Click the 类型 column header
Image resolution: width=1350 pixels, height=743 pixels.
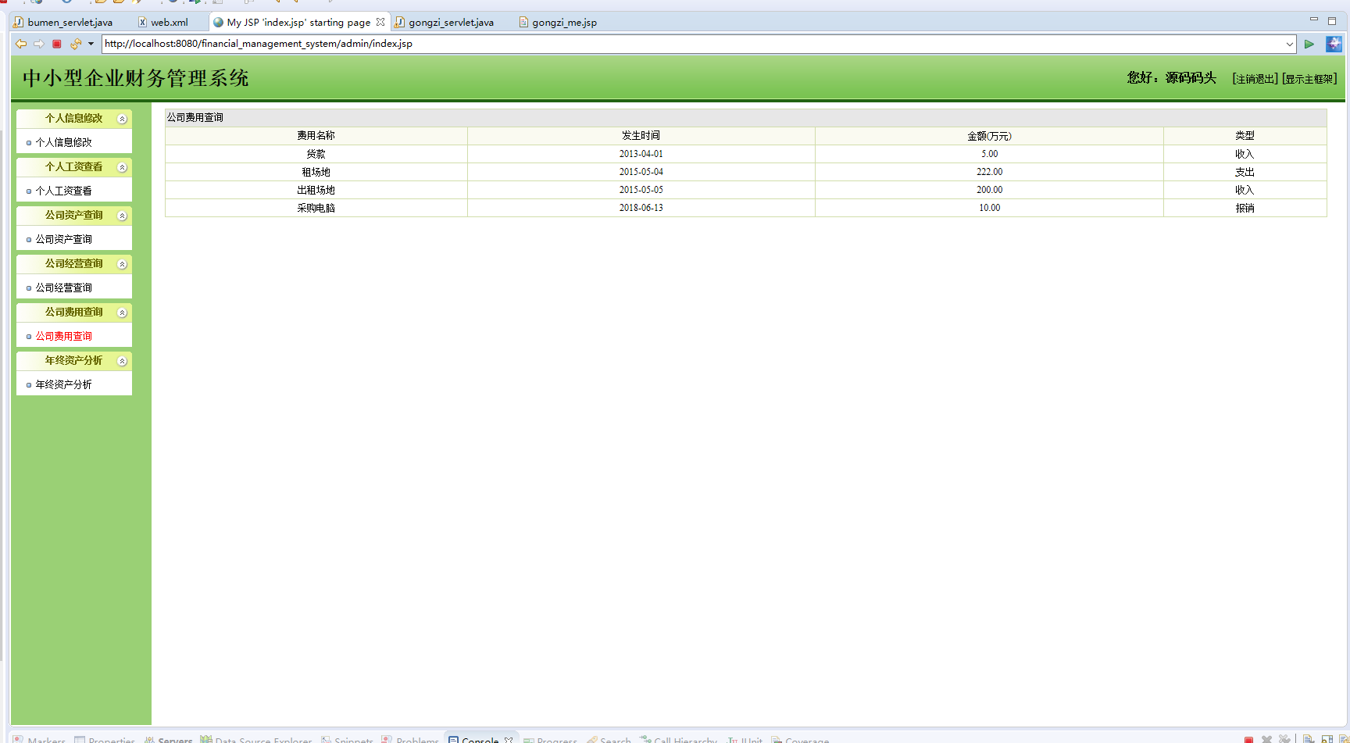[x=1245, y=136]
